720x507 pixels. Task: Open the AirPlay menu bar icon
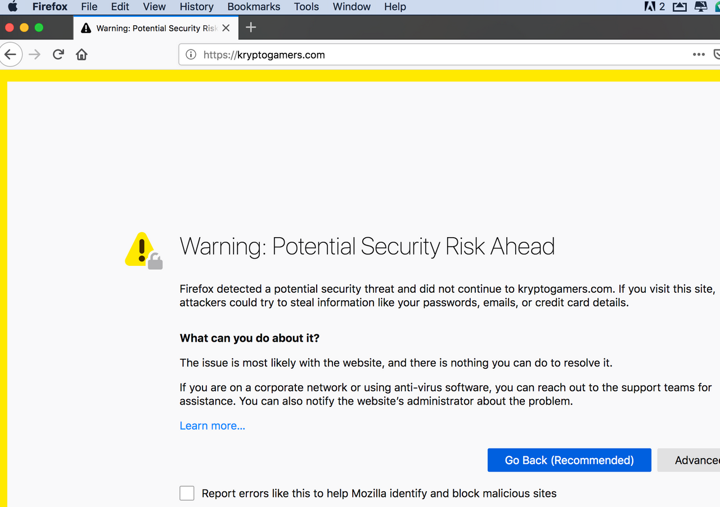click(680, 7)
